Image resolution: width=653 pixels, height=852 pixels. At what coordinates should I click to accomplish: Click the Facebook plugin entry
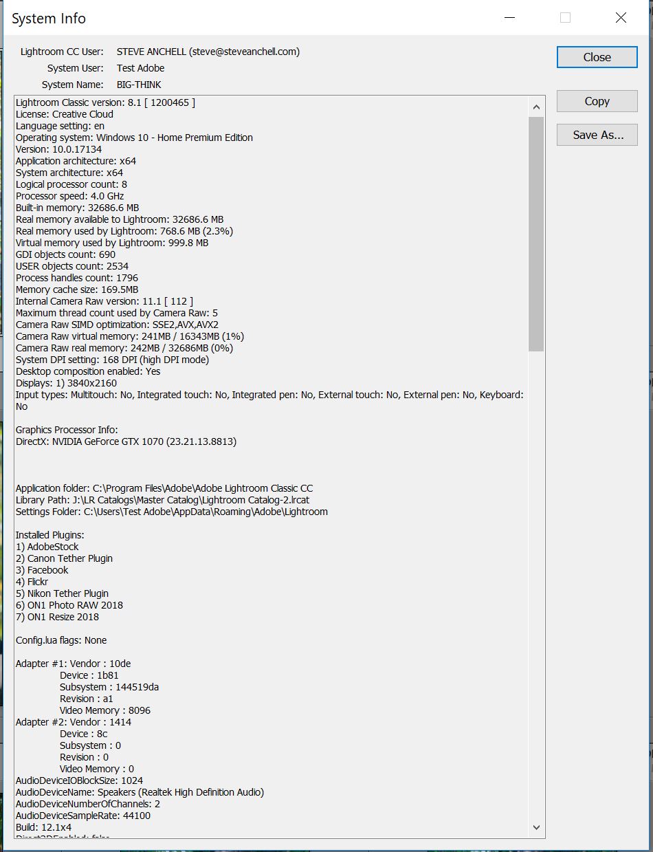click(43, 570)
